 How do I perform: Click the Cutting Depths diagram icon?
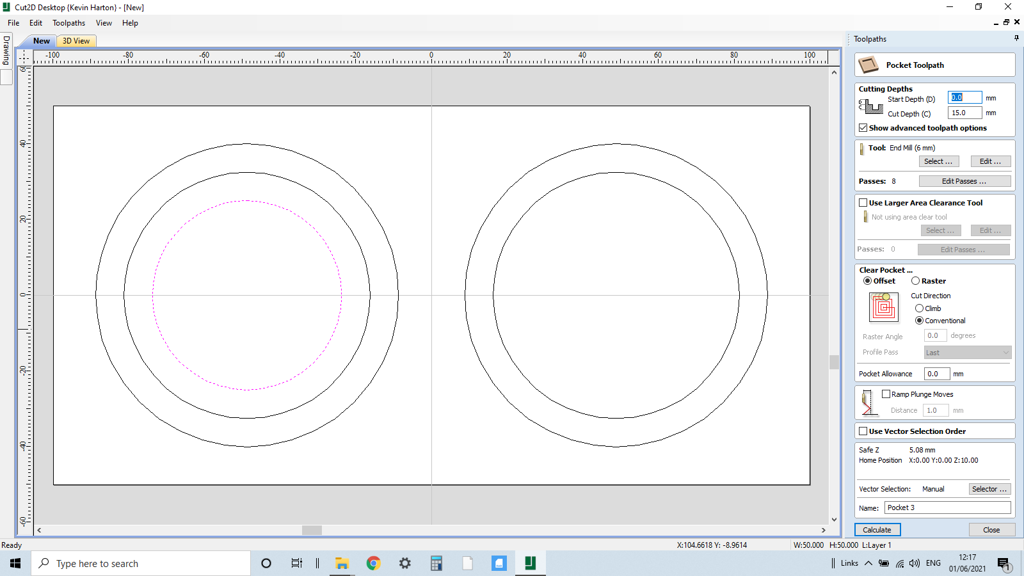[871, 106]
